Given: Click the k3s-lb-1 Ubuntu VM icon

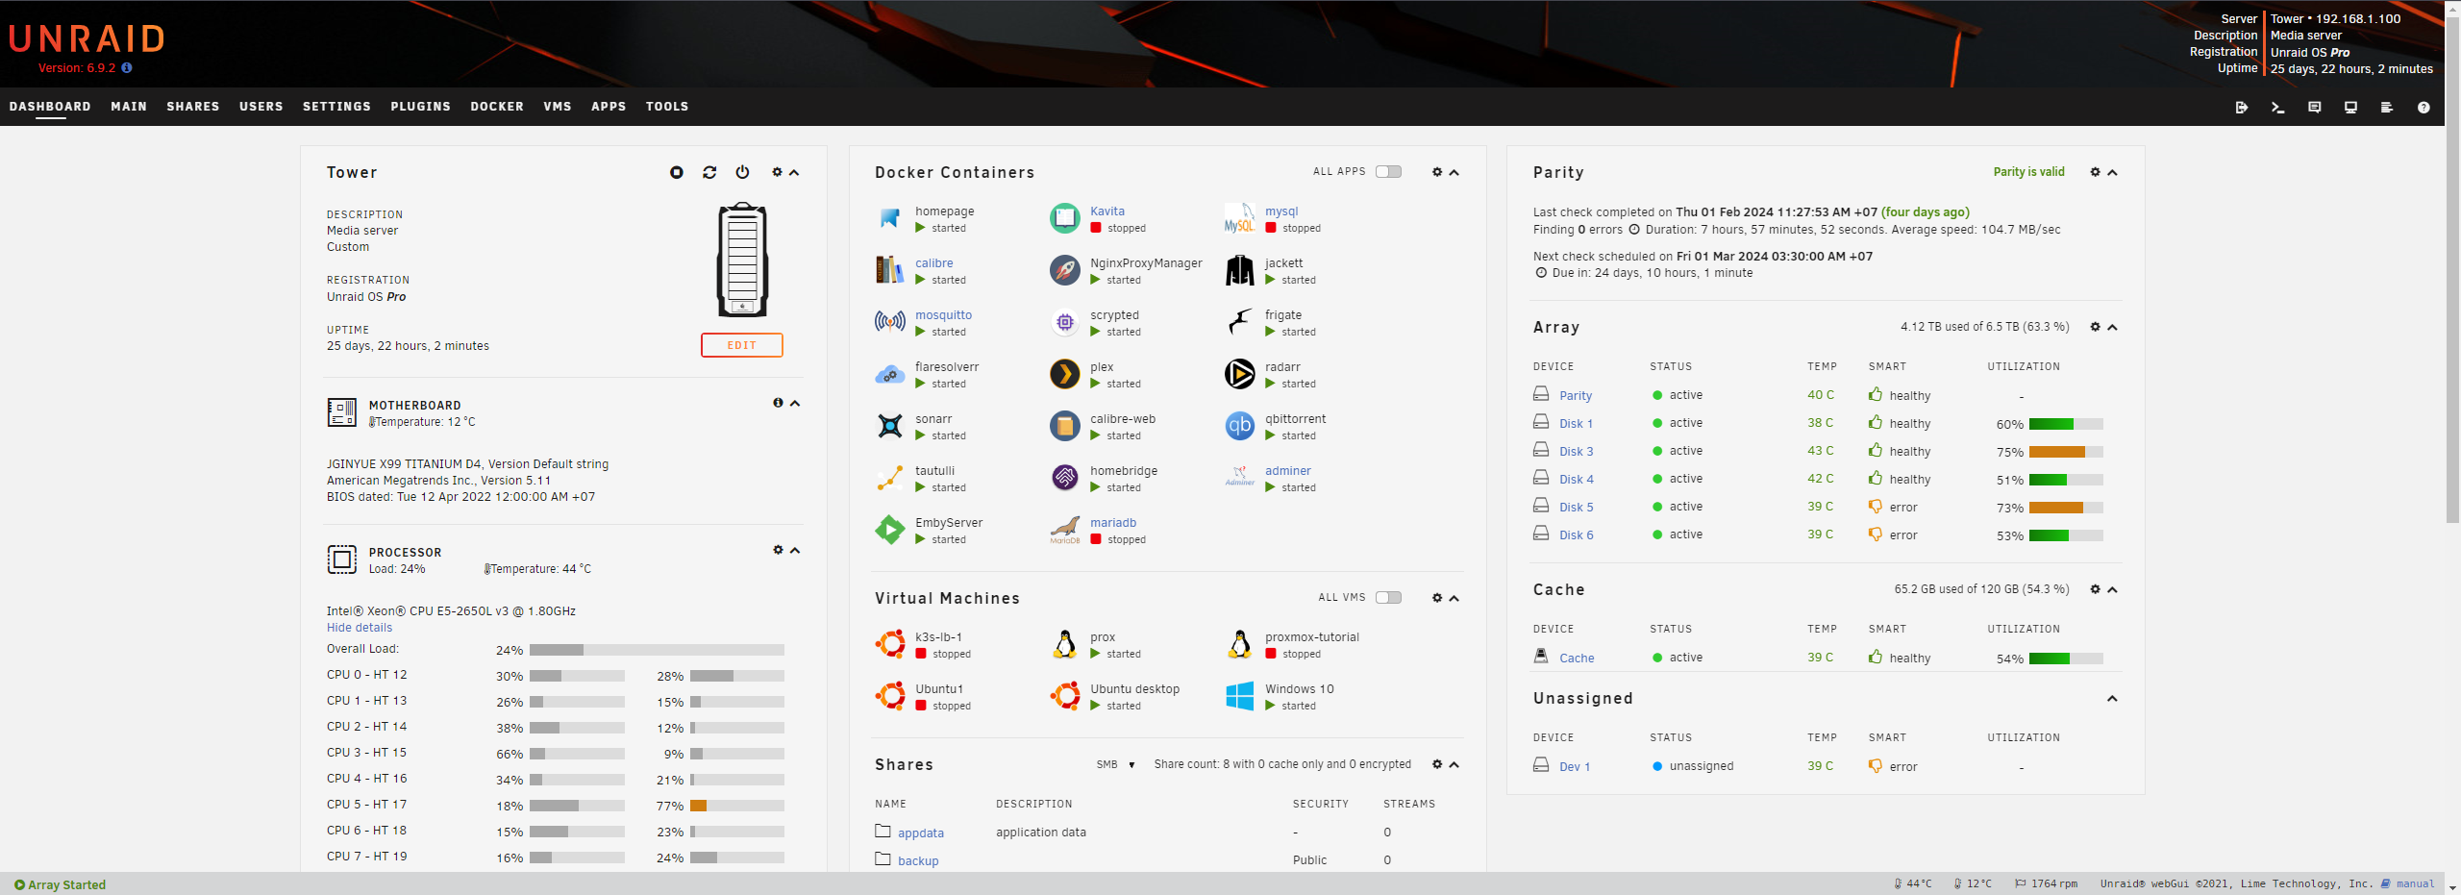Looking at the screenshot, I should [x=890, y=644].
